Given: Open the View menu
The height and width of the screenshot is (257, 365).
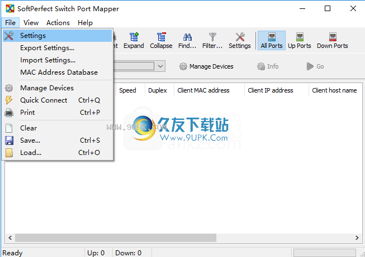Looking at the screenshot, I should point(31,23).
